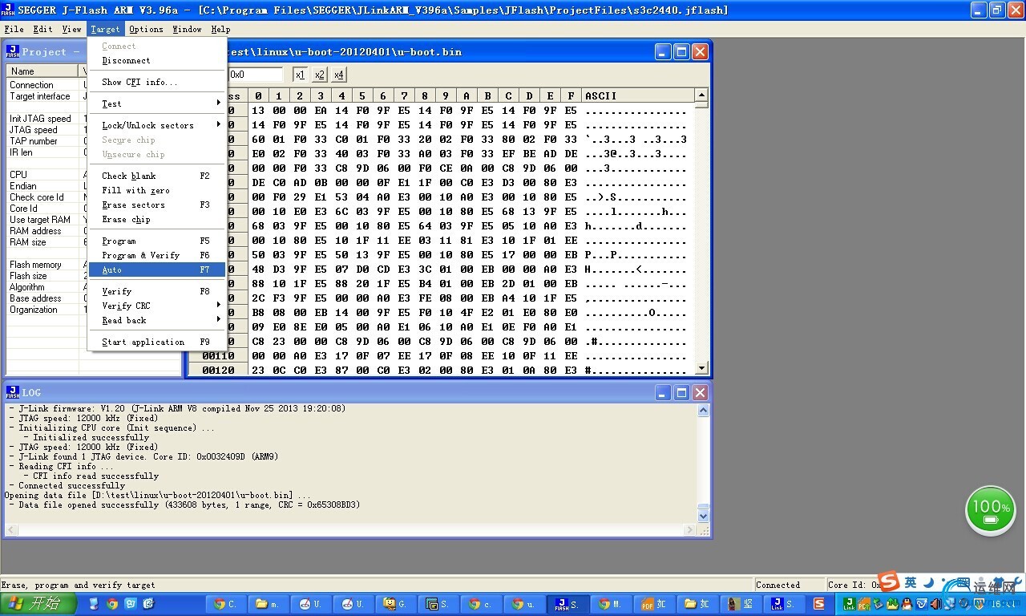1026x616 pixels.
Task: Expand the Verify CRC submenu
Action: (157, 306)
